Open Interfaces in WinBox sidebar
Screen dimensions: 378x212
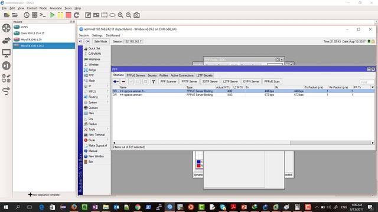[x=94, y=59]
